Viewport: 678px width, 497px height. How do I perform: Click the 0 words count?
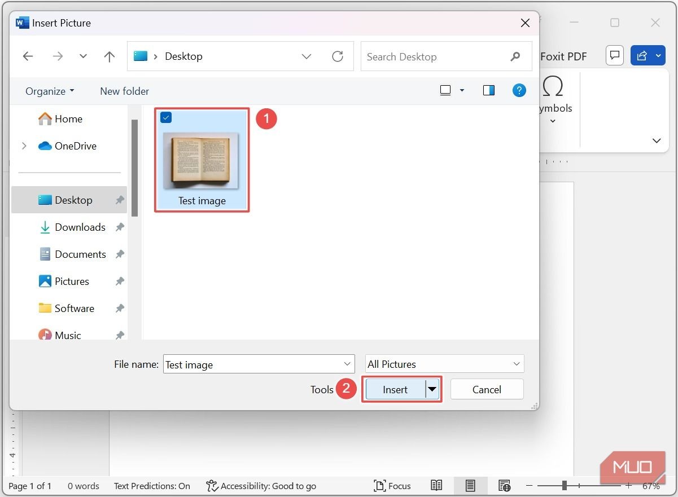pos(84,486)
